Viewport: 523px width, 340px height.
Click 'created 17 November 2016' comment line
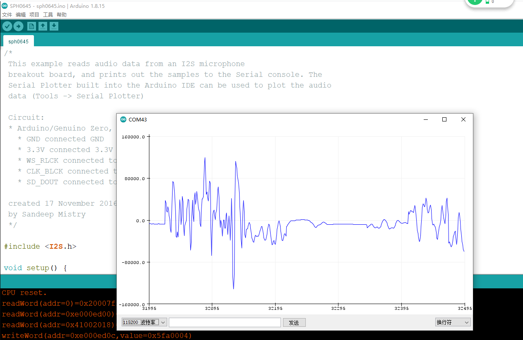pyautogui.click(x=63, y=203)
